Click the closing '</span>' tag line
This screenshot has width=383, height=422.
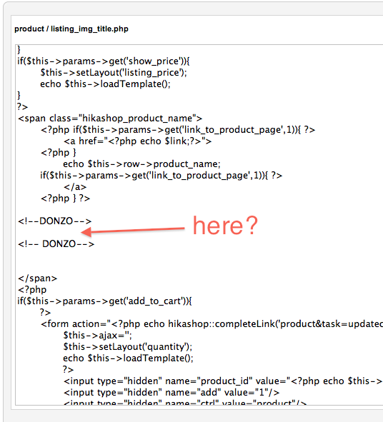(x=37, y=278)
